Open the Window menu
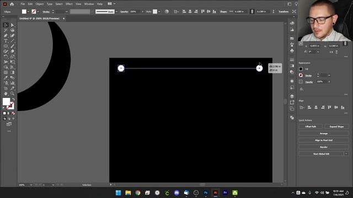Image resolution: width=353 pixels, height=198 pixels. click(89, 4)
